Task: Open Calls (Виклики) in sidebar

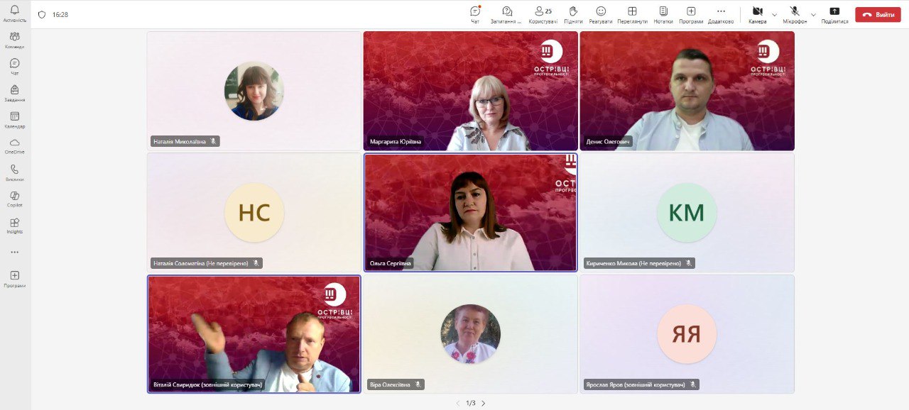Action: (x=15, y=173)
